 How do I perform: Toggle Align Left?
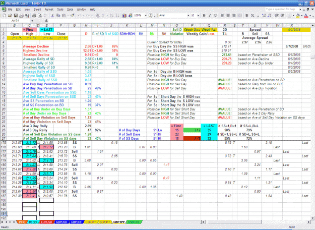click(222, 16)
